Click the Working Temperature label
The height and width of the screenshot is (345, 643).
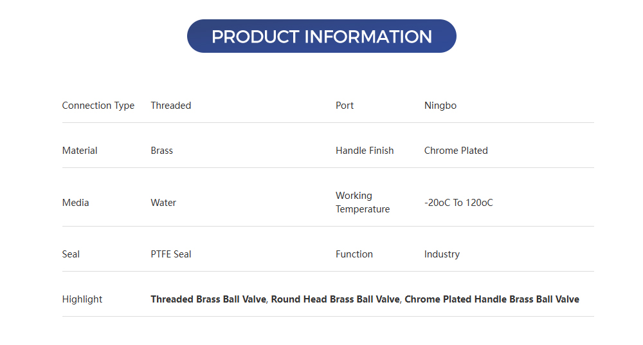coord(363,202)
